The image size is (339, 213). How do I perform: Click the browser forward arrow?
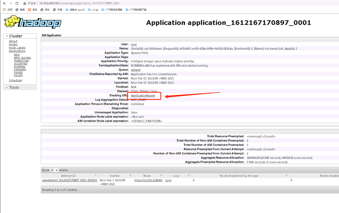(11, 3)
